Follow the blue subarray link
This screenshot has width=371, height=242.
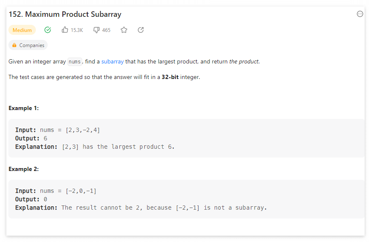(113, 62)
